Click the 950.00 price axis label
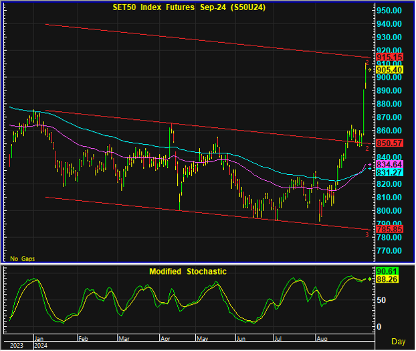Viewport: 416px width, 351px height. pyautogui.click(x=389, y=11)
